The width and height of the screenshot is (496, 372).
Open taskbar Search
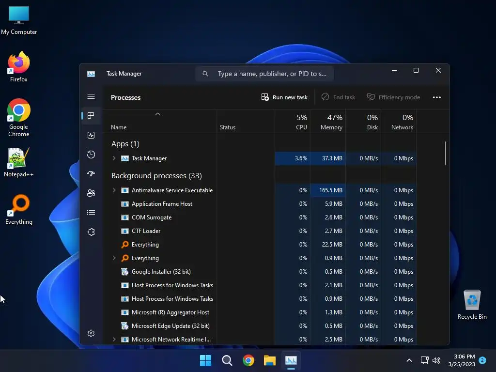click(227, 360)
